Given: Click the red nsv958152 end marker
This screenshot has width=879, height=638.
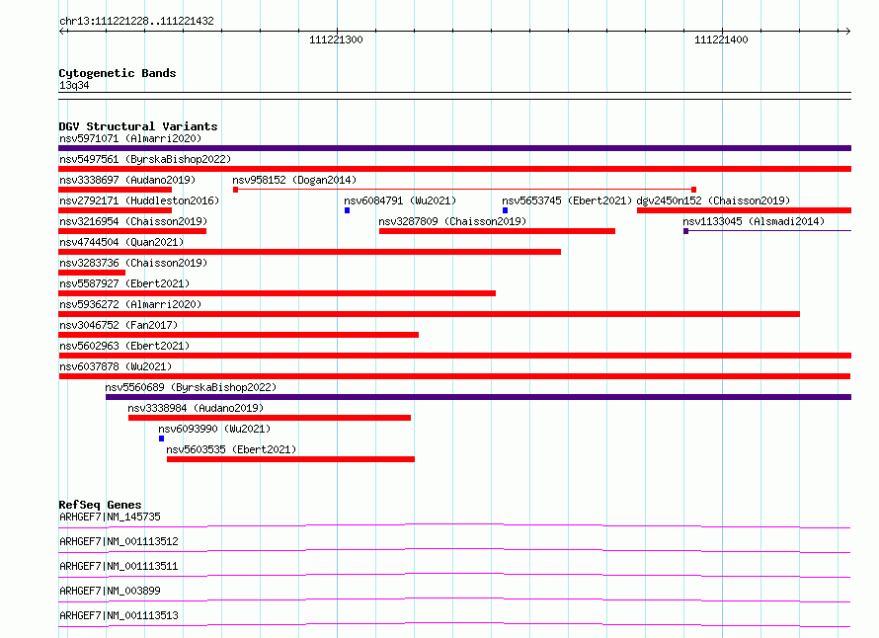Looking at the screenshot, I should [x=694, y=190].
